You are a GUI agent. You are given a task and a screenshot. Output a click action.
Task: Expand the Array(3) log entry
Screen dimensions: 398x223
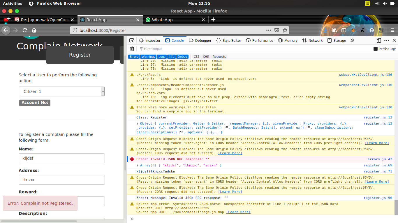pos(137,165)
